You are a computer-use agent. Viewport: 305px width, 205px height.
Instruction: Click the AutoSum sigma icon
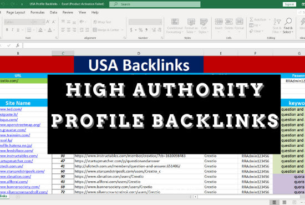[x=251, y=19]
